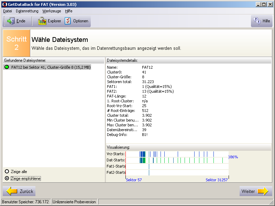Click the 'Sektoren total:' value 31.223
275x206 pixels.
point(148,82)
